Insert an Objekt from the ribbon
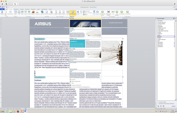Screen dimensions: 177x113 click(86, 14)
